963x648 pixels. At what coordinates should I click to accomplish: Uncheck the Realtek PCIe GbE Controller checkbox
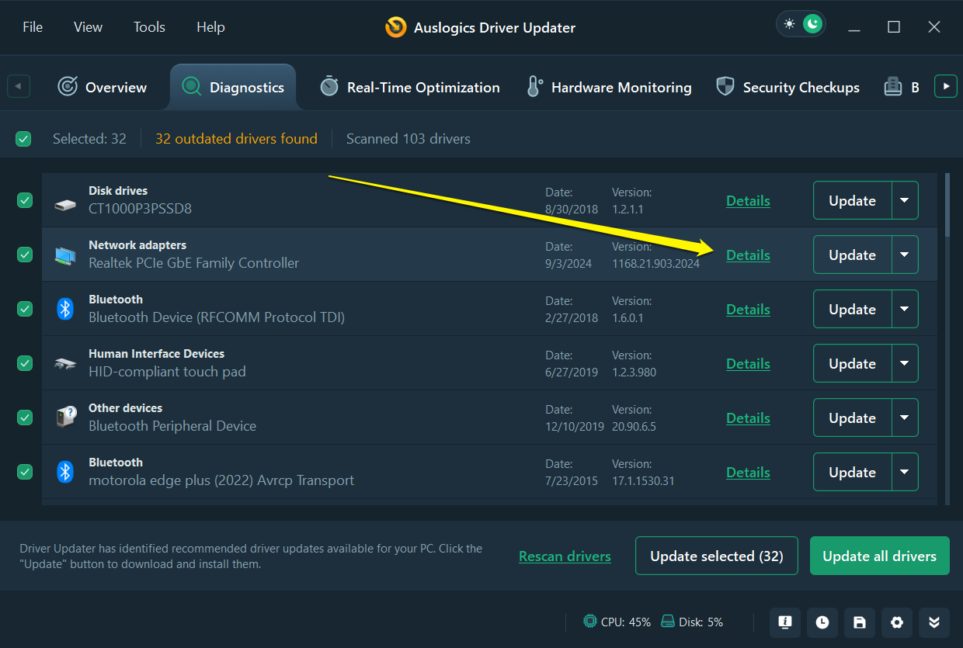[25, 255]
